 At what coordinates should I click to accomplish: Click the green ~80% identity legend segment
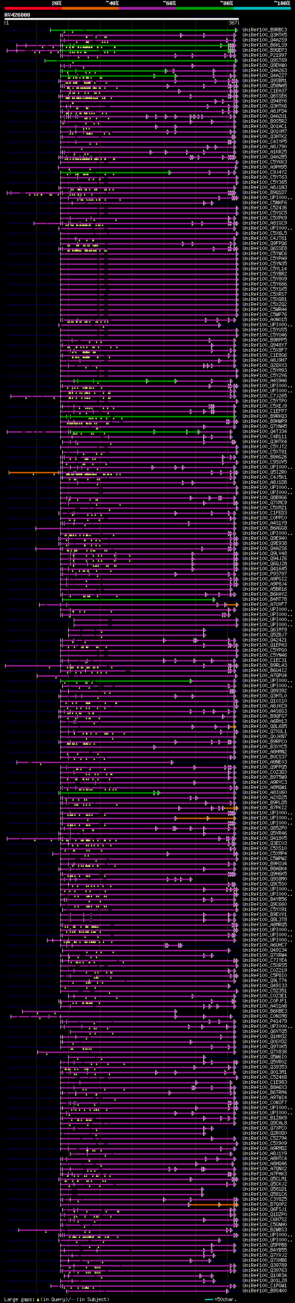click(205, 8)
